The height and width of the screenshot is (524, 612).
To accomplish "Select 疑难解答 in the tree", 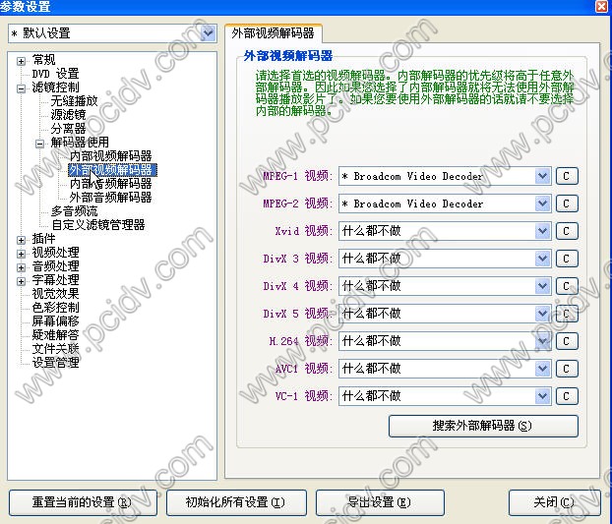I will point(55,335).
